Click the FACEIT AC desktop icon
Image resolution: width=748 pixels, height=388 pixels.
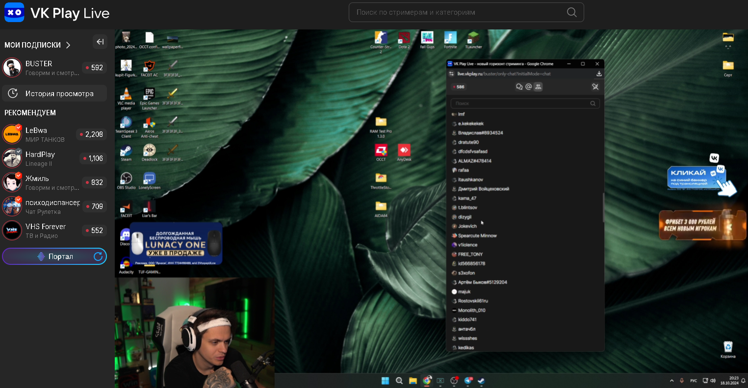[x=149, y=69]
